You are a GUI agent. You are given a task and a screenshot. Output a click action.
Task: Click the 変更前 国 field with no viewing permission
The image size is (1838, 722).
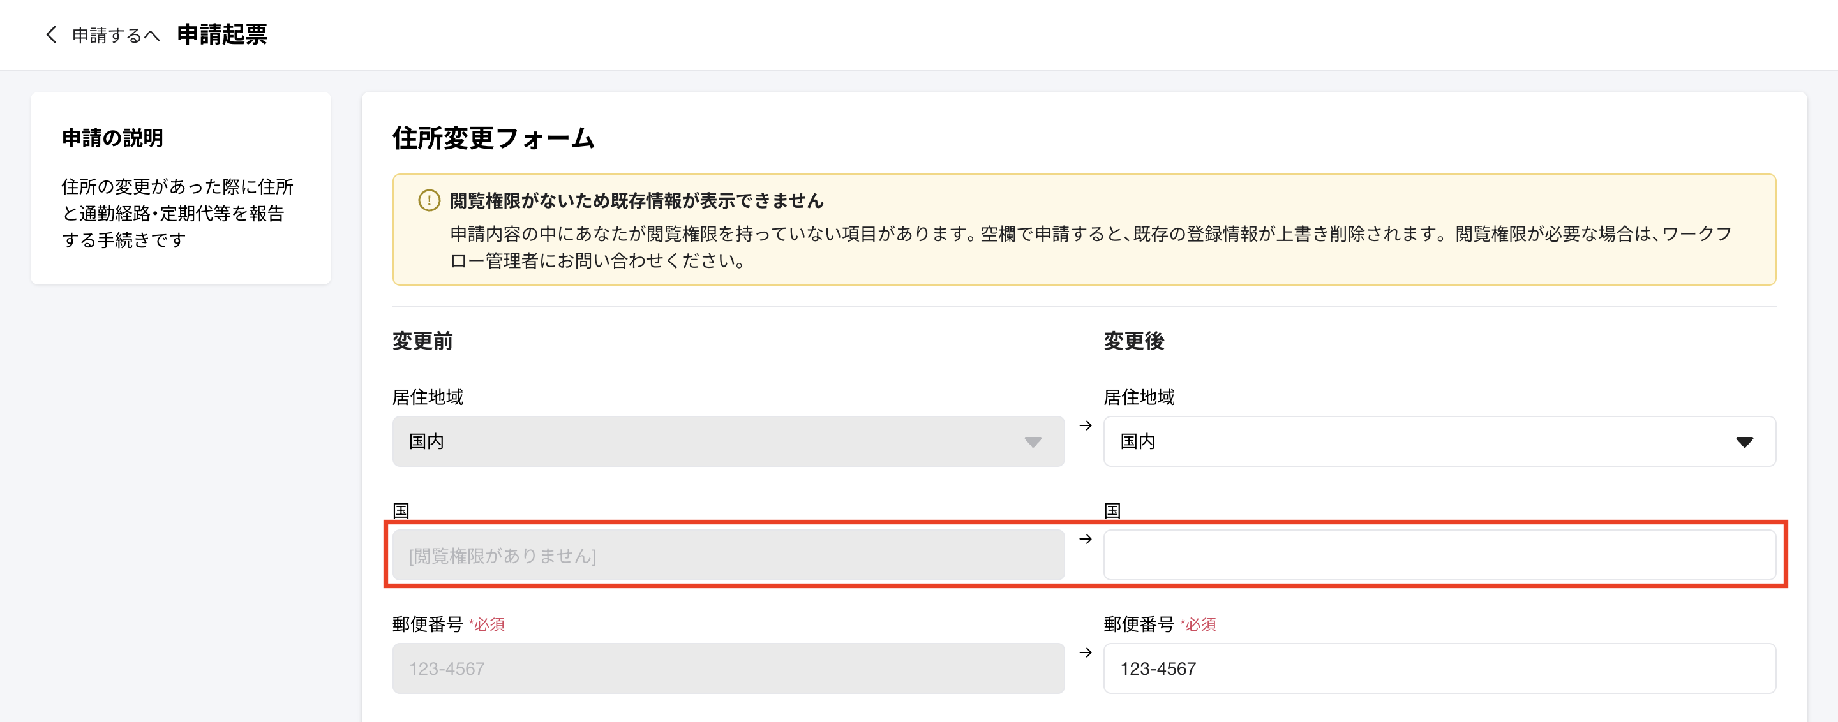coord(728,554)
